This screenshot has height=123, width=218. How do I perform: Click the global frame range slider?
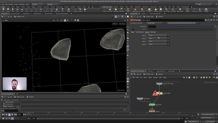tap(108, 119)
